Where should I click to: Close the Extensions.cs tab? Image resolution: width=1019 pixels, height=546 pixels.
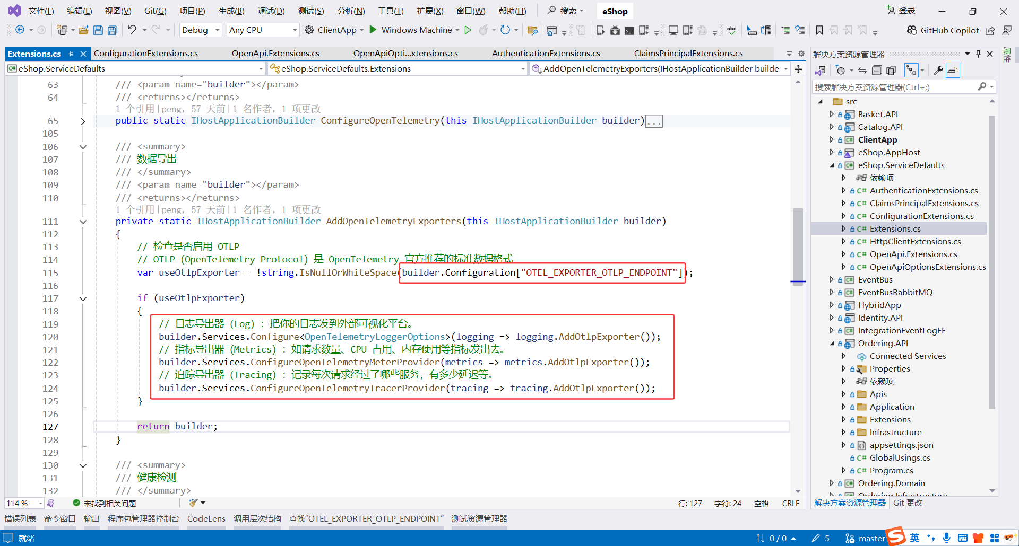point(83,54)
